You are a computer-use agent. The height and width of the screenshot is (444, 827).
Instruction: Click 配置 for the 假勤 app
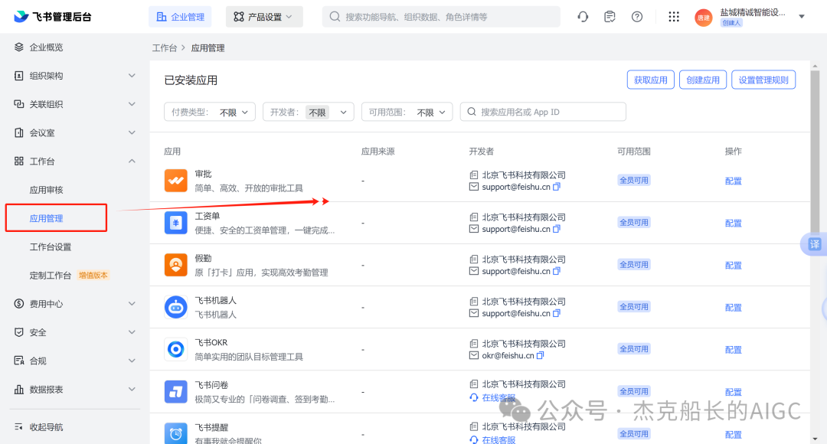733,265
